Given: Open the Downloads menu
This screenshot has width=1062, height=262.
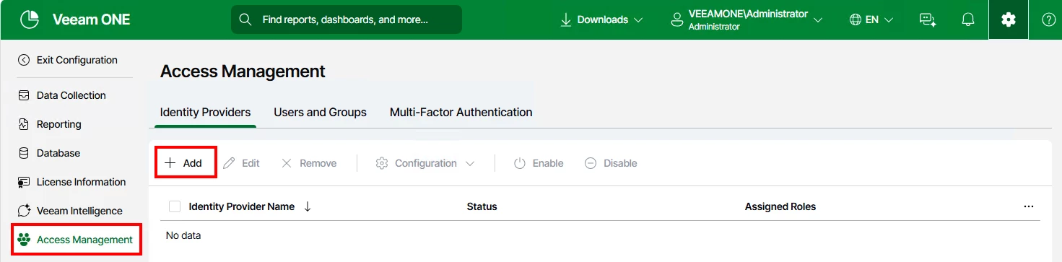Looking at the screenshot, I should pos(601,20).
